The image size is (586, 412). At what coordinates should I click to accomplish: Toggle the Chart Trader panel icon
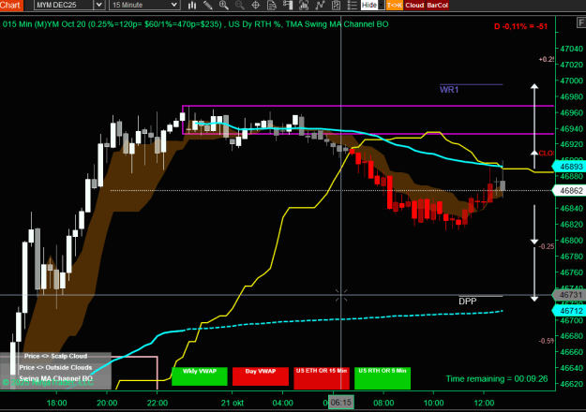point(288,5)
